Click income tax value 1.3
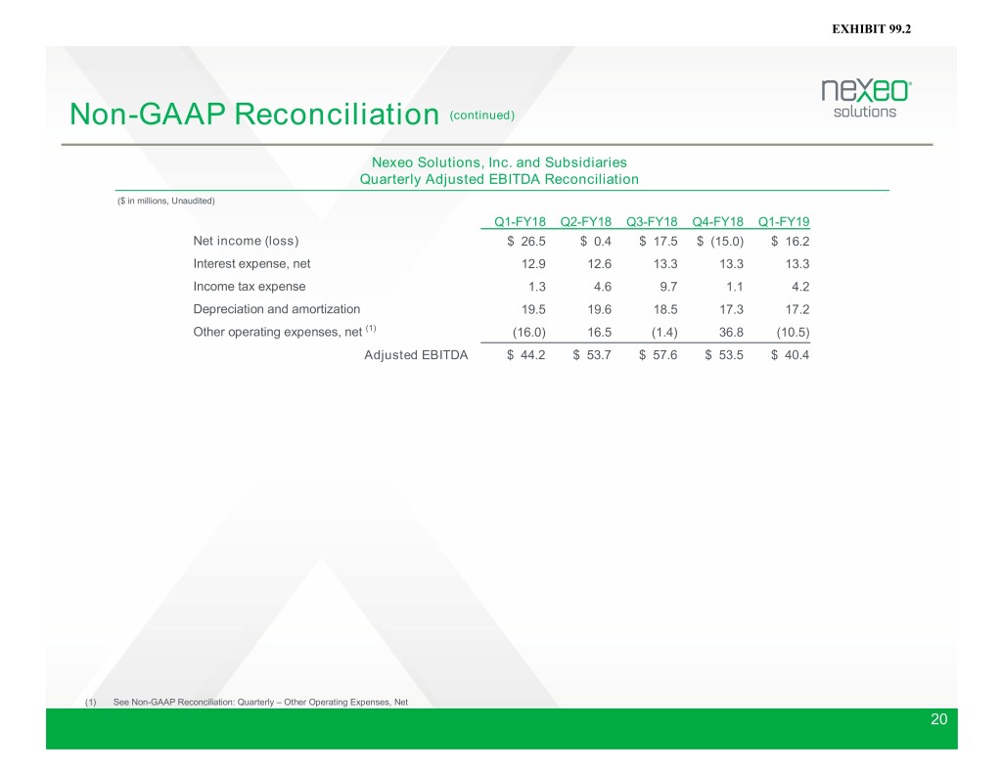Viewport: 1002px width, 774px height. 537,287
